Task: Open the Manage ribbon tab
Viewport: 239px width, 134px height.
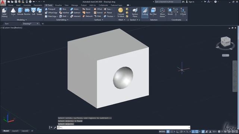Action: (75, 5)
